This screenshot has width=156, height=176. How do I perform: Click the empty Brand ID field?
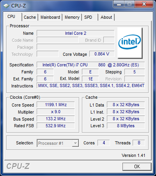click(109, 40)
